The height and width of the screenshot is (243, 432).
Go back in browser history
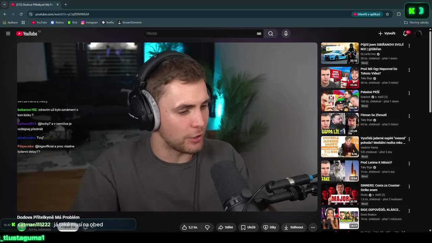pos(5,14)
